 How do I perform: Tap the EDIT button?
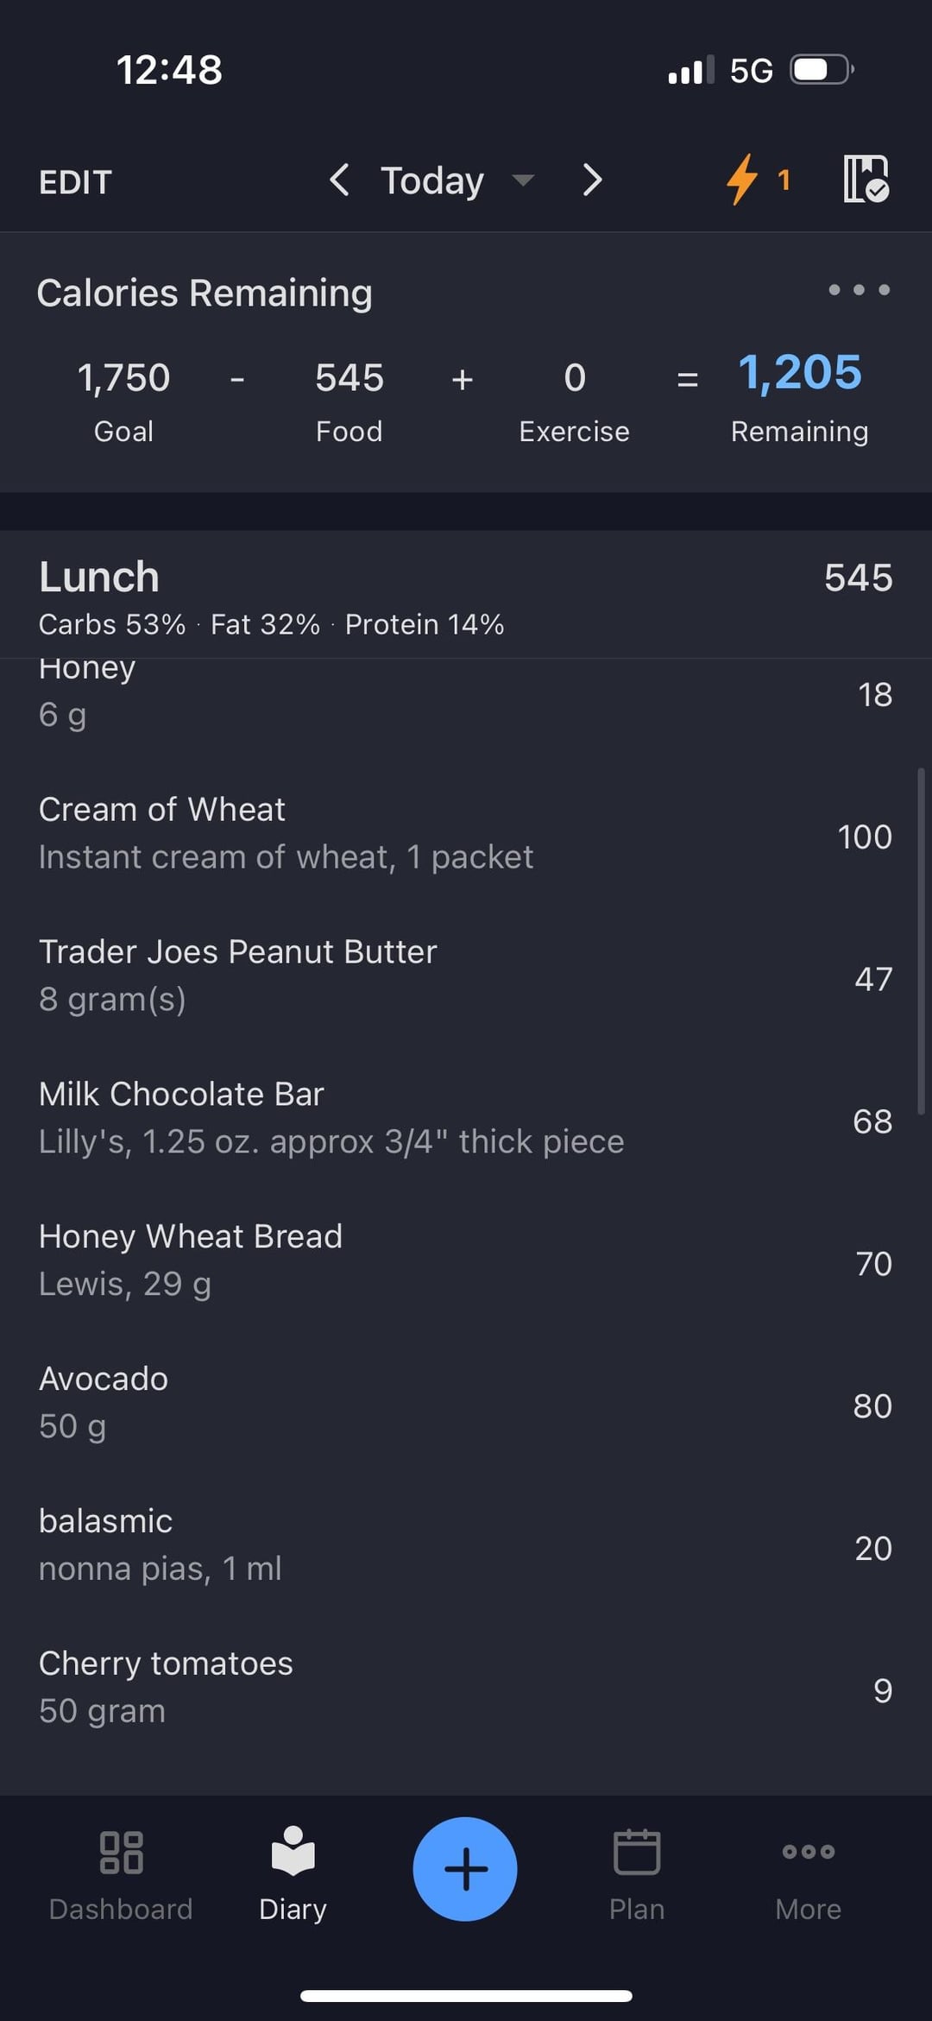click(x=75, y=182)
